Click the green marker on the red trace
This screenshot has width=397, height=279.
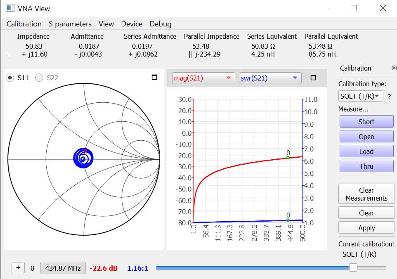coord(288,158)
